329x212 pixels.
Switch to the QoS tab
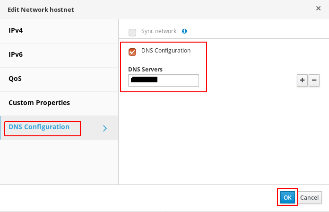pos(59,79)
